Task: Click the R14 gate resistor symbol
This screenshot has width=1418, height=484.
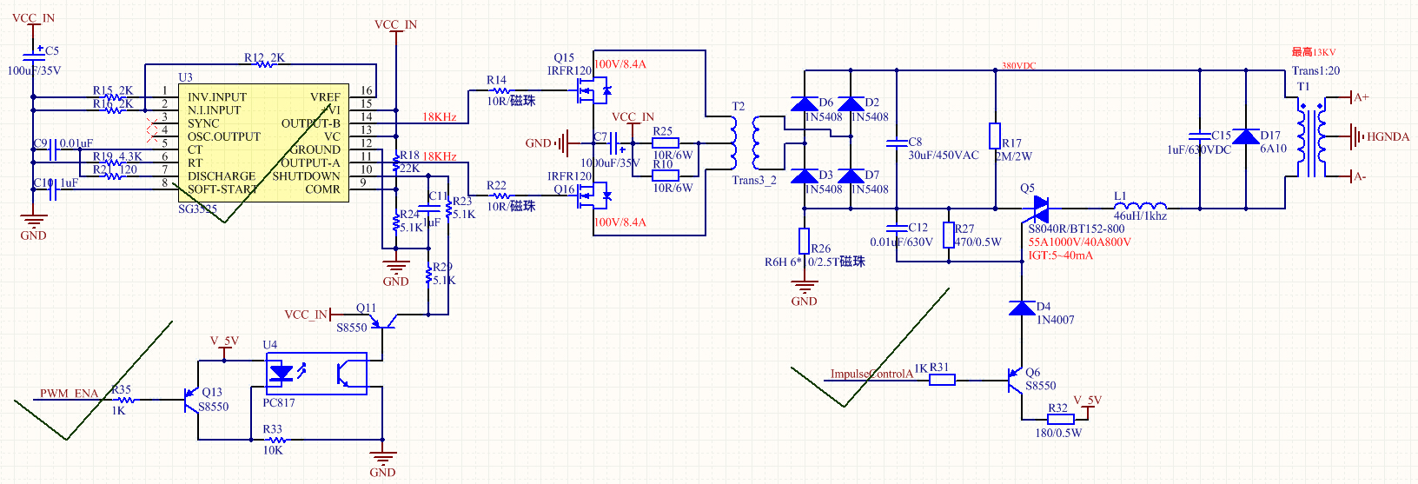Action: (x=500, y=90)
